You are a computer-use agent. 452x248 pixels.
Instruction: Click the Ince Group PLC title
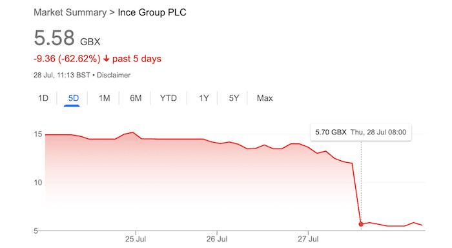tap(152, 12)
